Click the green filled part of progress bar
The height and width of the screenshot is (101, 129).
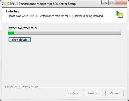click(11, 32)
